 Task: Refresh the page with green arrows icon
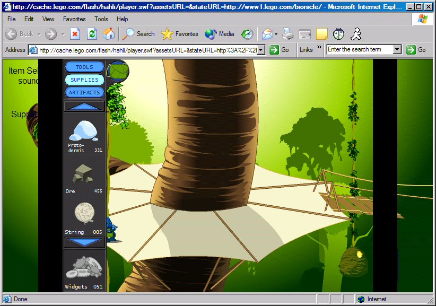click(92, 34)
